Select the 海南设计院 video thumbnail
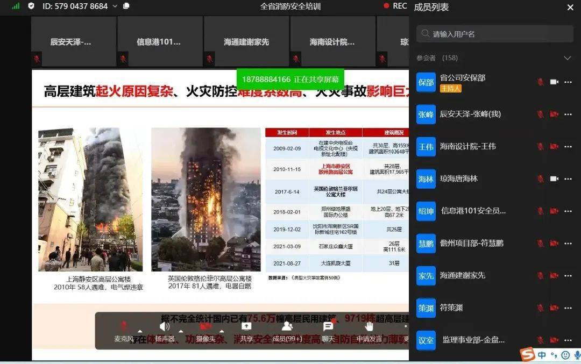 tap(333, 41)
